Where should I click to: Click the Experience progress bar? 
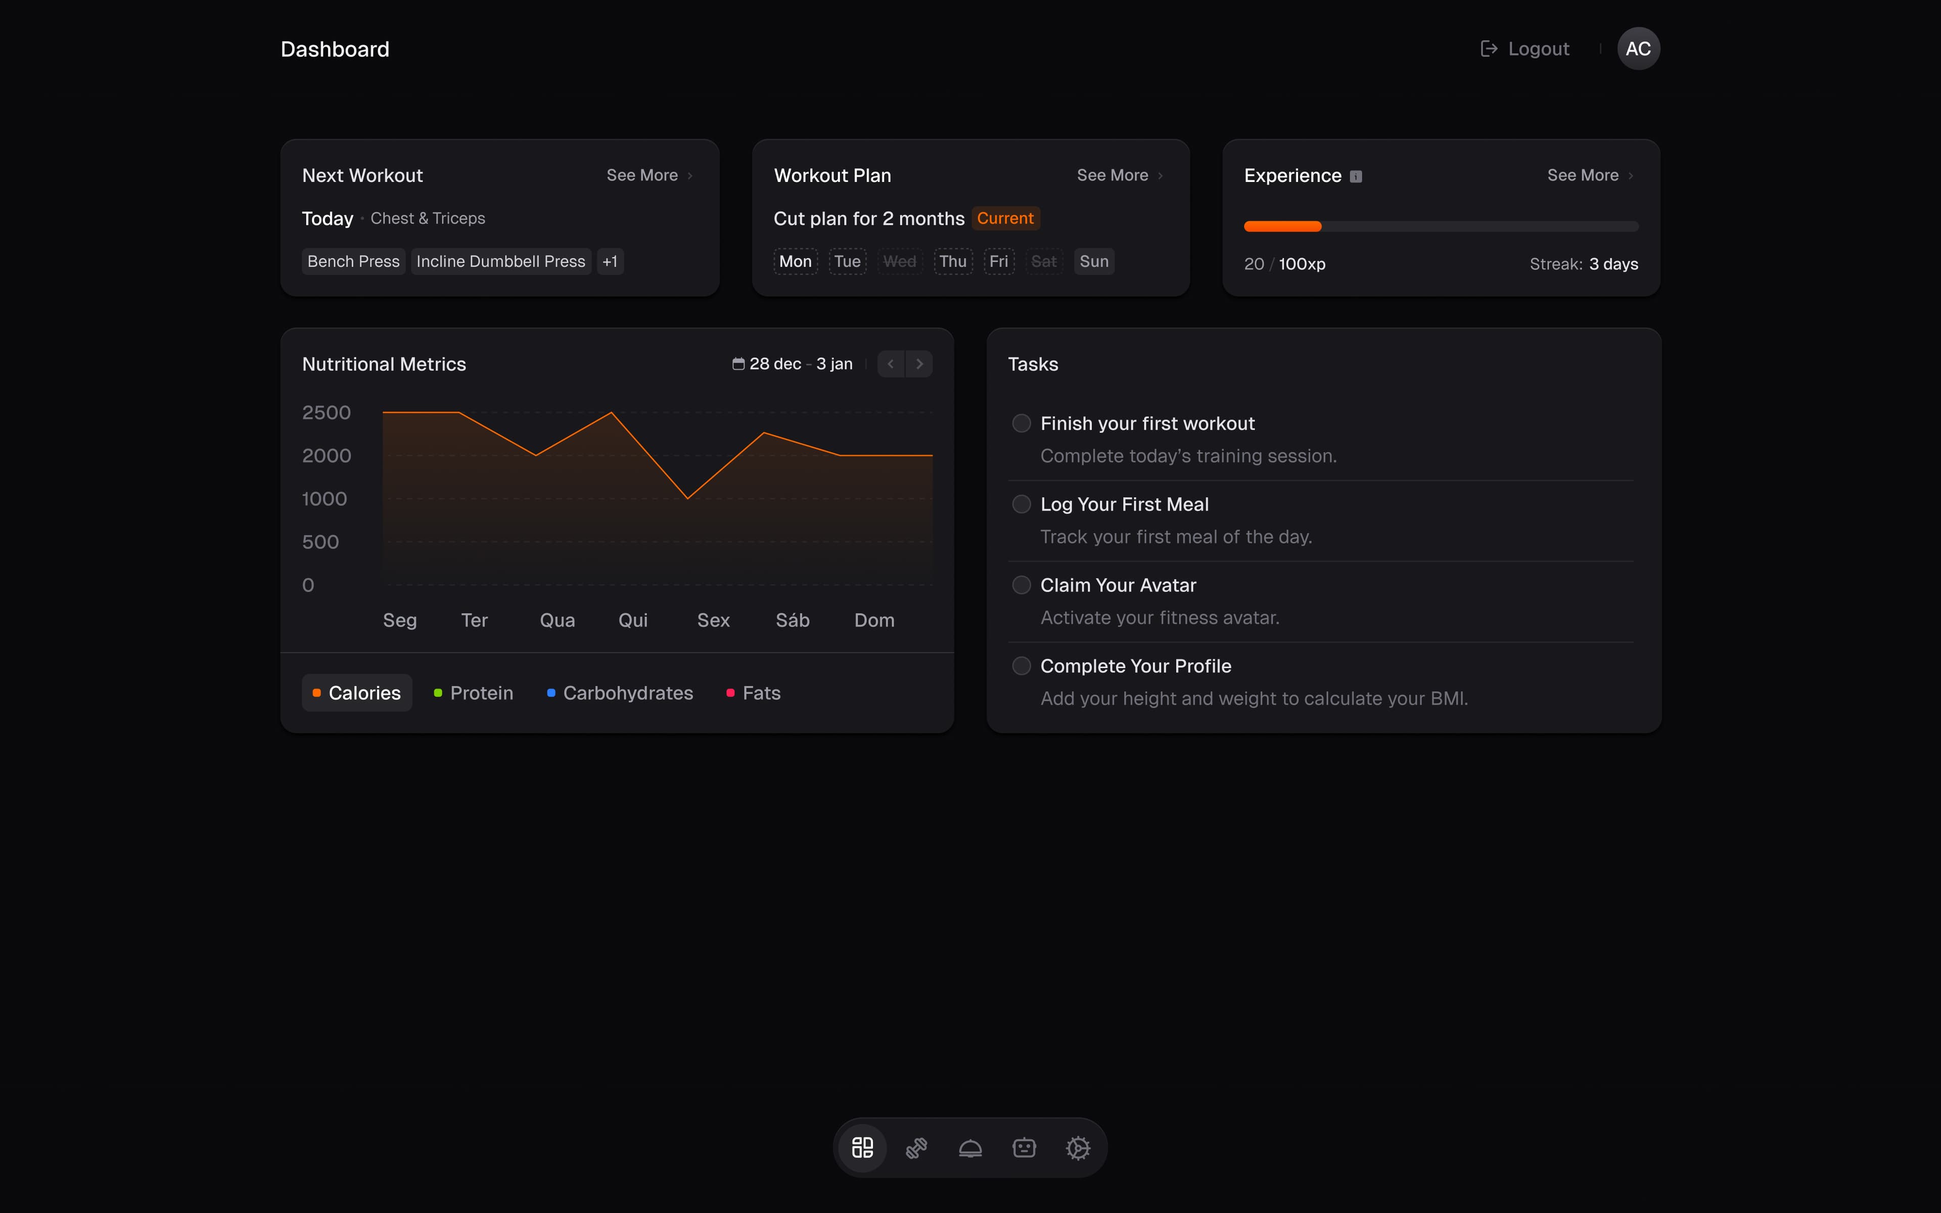coord(1440,226)
